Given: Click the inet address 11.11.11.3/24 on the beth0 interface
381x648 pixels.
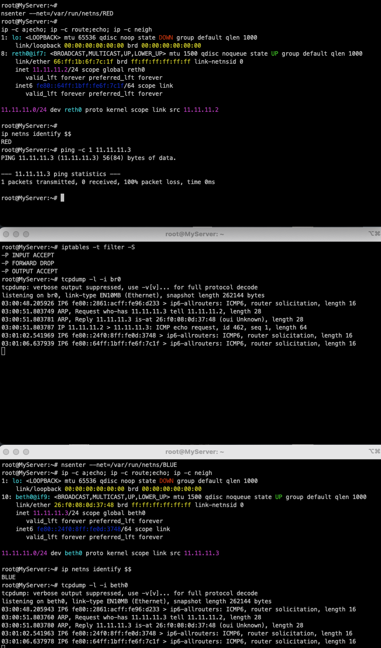Looking at the screenshot, I should (56, 513).
